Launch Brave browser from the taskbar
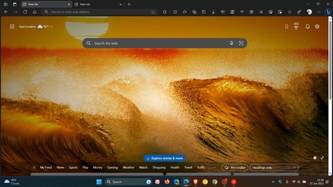The image size is (333, 187). (196, 182)
